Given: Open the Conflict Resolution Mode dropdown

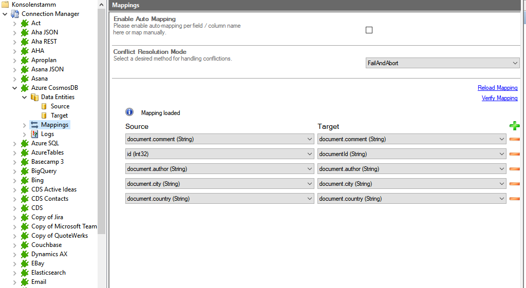Looking at the screenshot, I should coord(442,63).
